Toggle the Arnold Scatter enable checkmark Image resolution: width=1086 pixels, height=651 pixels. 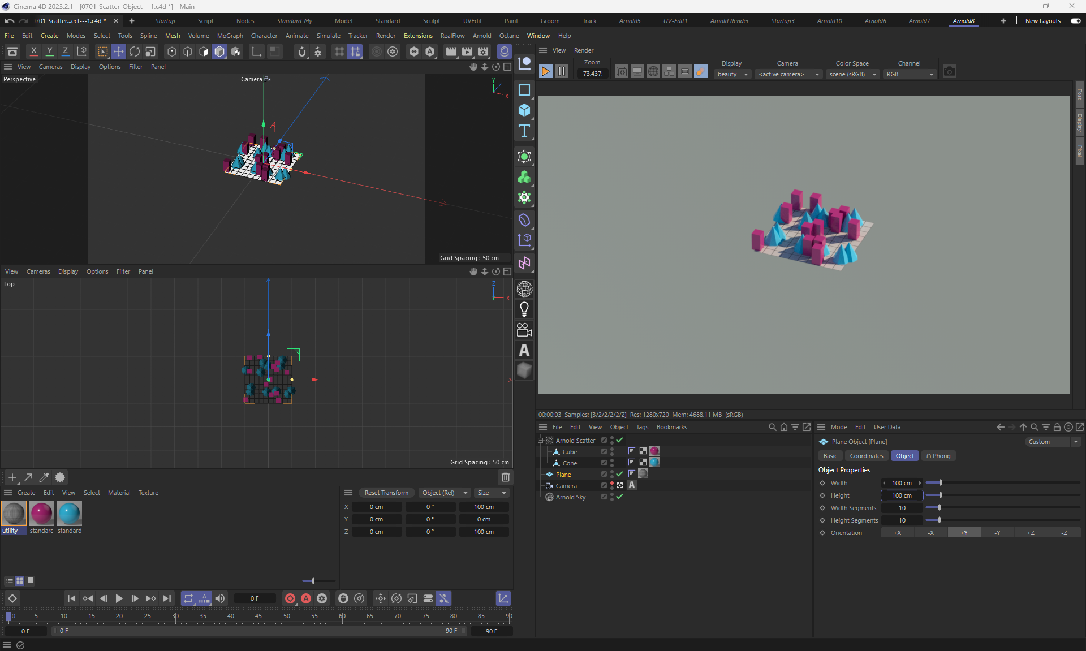click(619, 440)
